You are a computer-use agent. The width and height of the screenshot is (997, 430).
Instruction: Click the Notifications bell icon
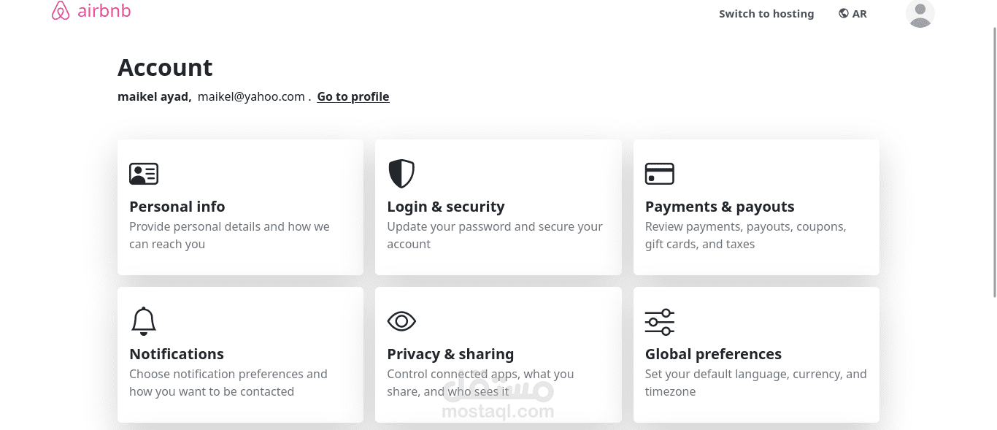[x=144, y=321]
